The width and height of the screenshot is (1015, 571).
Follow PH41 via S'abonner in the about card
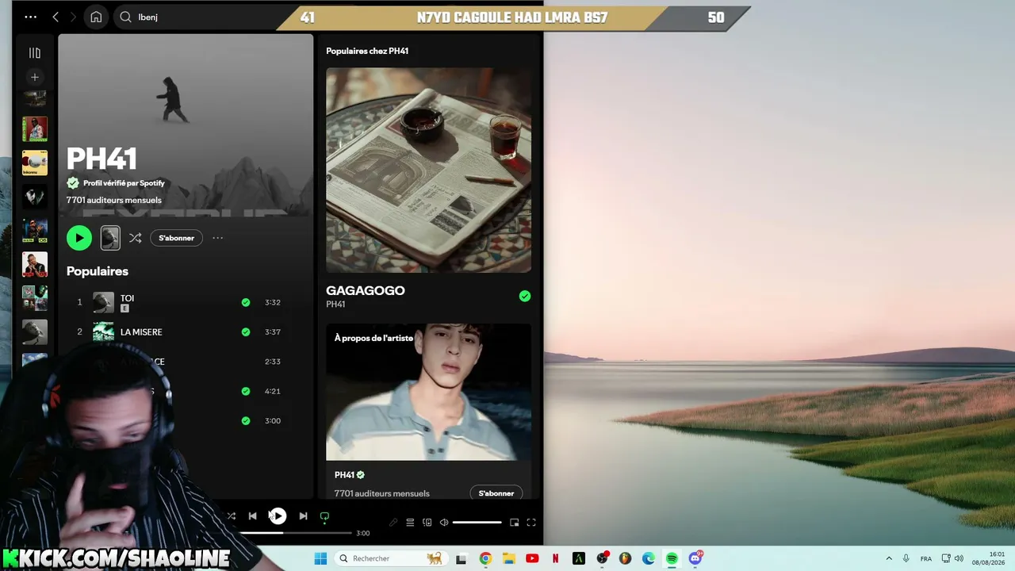[496, 493]
